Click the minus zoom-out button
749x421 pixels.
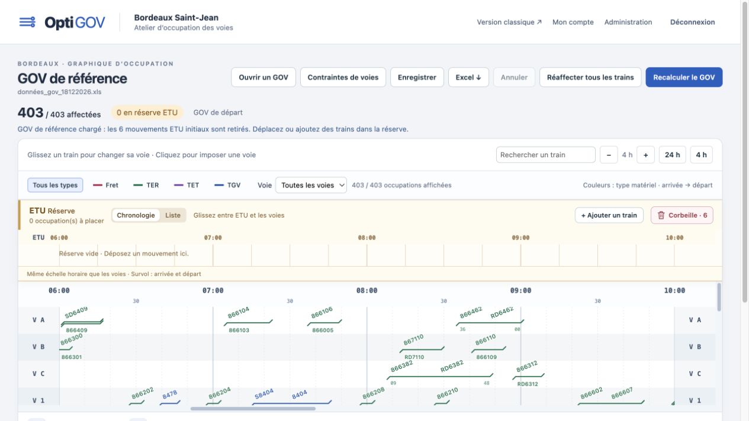[609, 155]
